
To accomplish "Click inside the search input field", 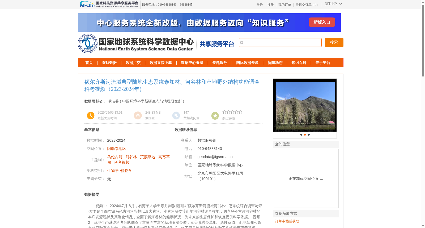I will pyautogui.click(x=280, y=43).
